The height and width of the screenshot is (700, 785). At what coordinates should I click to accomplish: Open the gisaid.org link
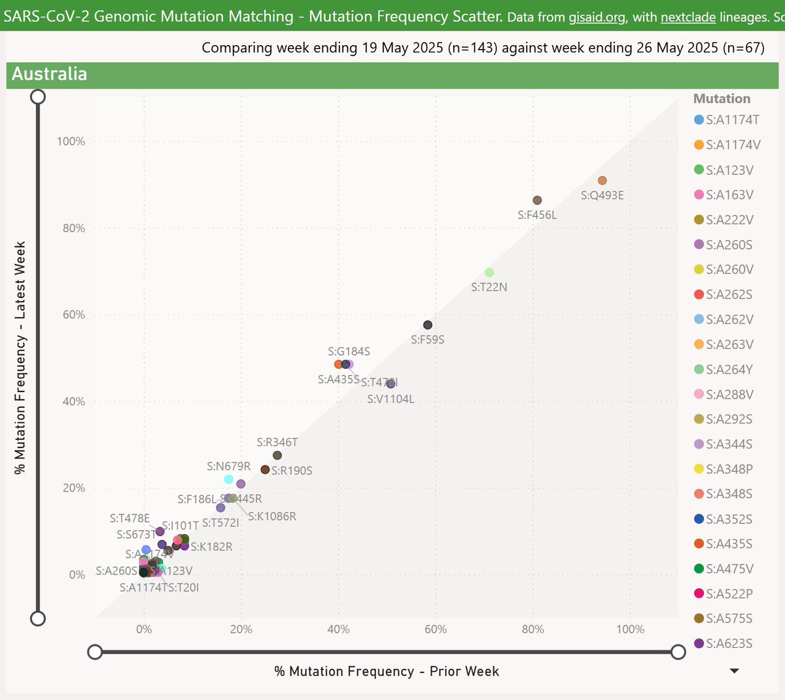pyautogui.click(x=597, y=17)
